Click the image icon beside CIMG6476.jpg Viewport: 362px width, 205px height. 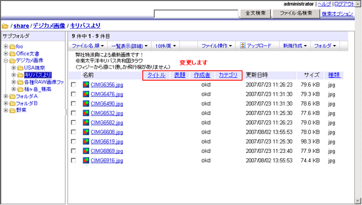tap(86, 94)
